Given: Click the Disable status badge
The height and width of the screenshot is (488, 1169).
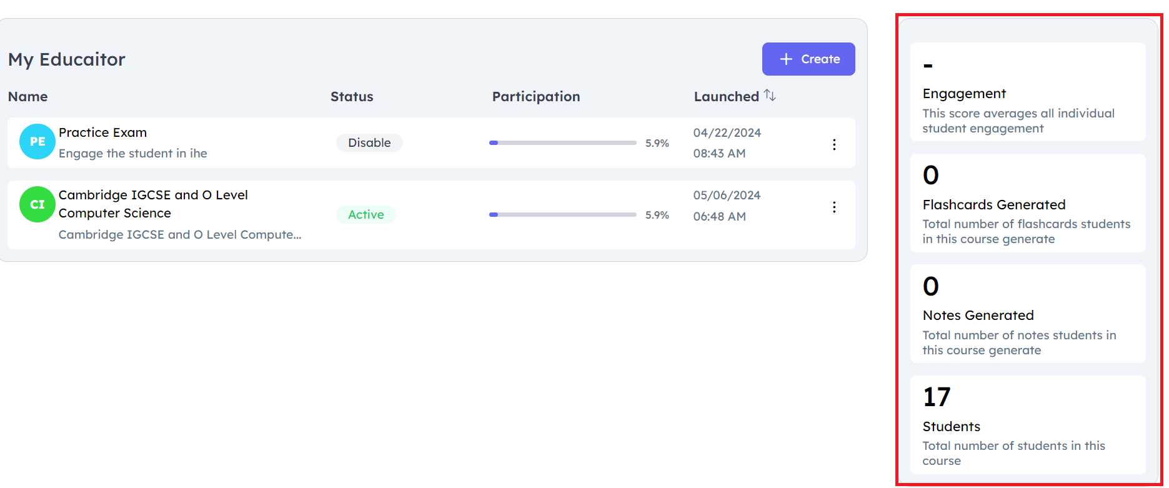Looking at the screenshot, I should tap(369, 143).
